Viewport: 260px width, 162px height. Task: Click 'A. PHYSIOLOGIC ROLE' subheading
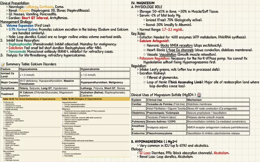pyautogui.click(x=147, y=7)
